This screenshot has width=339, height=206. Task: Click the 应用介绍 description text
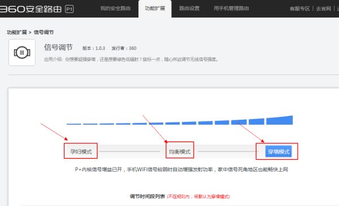coord(131,59)
